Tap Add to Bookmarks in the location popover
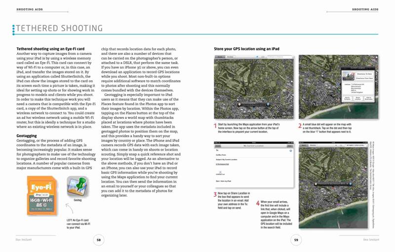Viewport: 395px width, 252px height. (368, 99)
